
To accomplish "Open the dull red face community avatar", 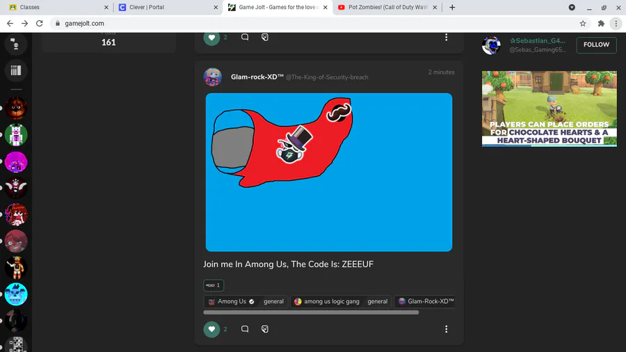I will 16,241.
